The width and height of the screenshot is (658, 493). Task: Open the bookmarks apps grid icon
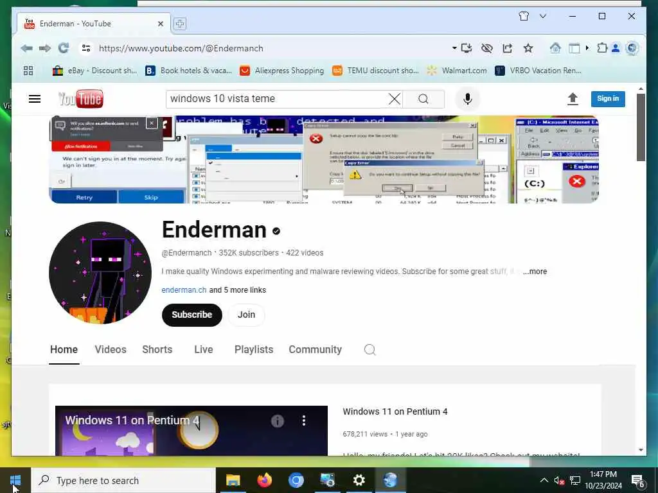(x=28, y=71)
